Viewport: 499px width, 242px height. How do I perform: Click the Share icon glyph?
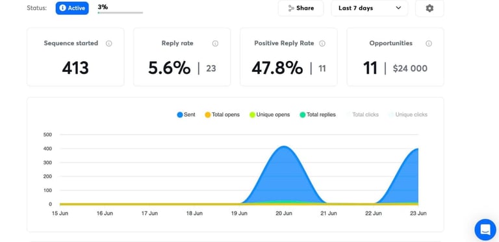point(291,8)
